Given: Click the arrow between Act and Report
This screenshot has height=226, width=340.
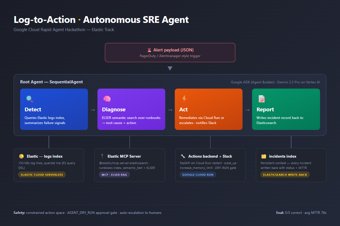Looking at the screenshot, I should pyautogui.click(x=247, y=110).
